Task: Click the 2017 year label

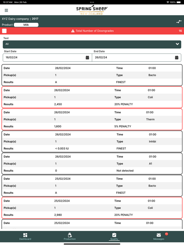Action: (35, 19)
